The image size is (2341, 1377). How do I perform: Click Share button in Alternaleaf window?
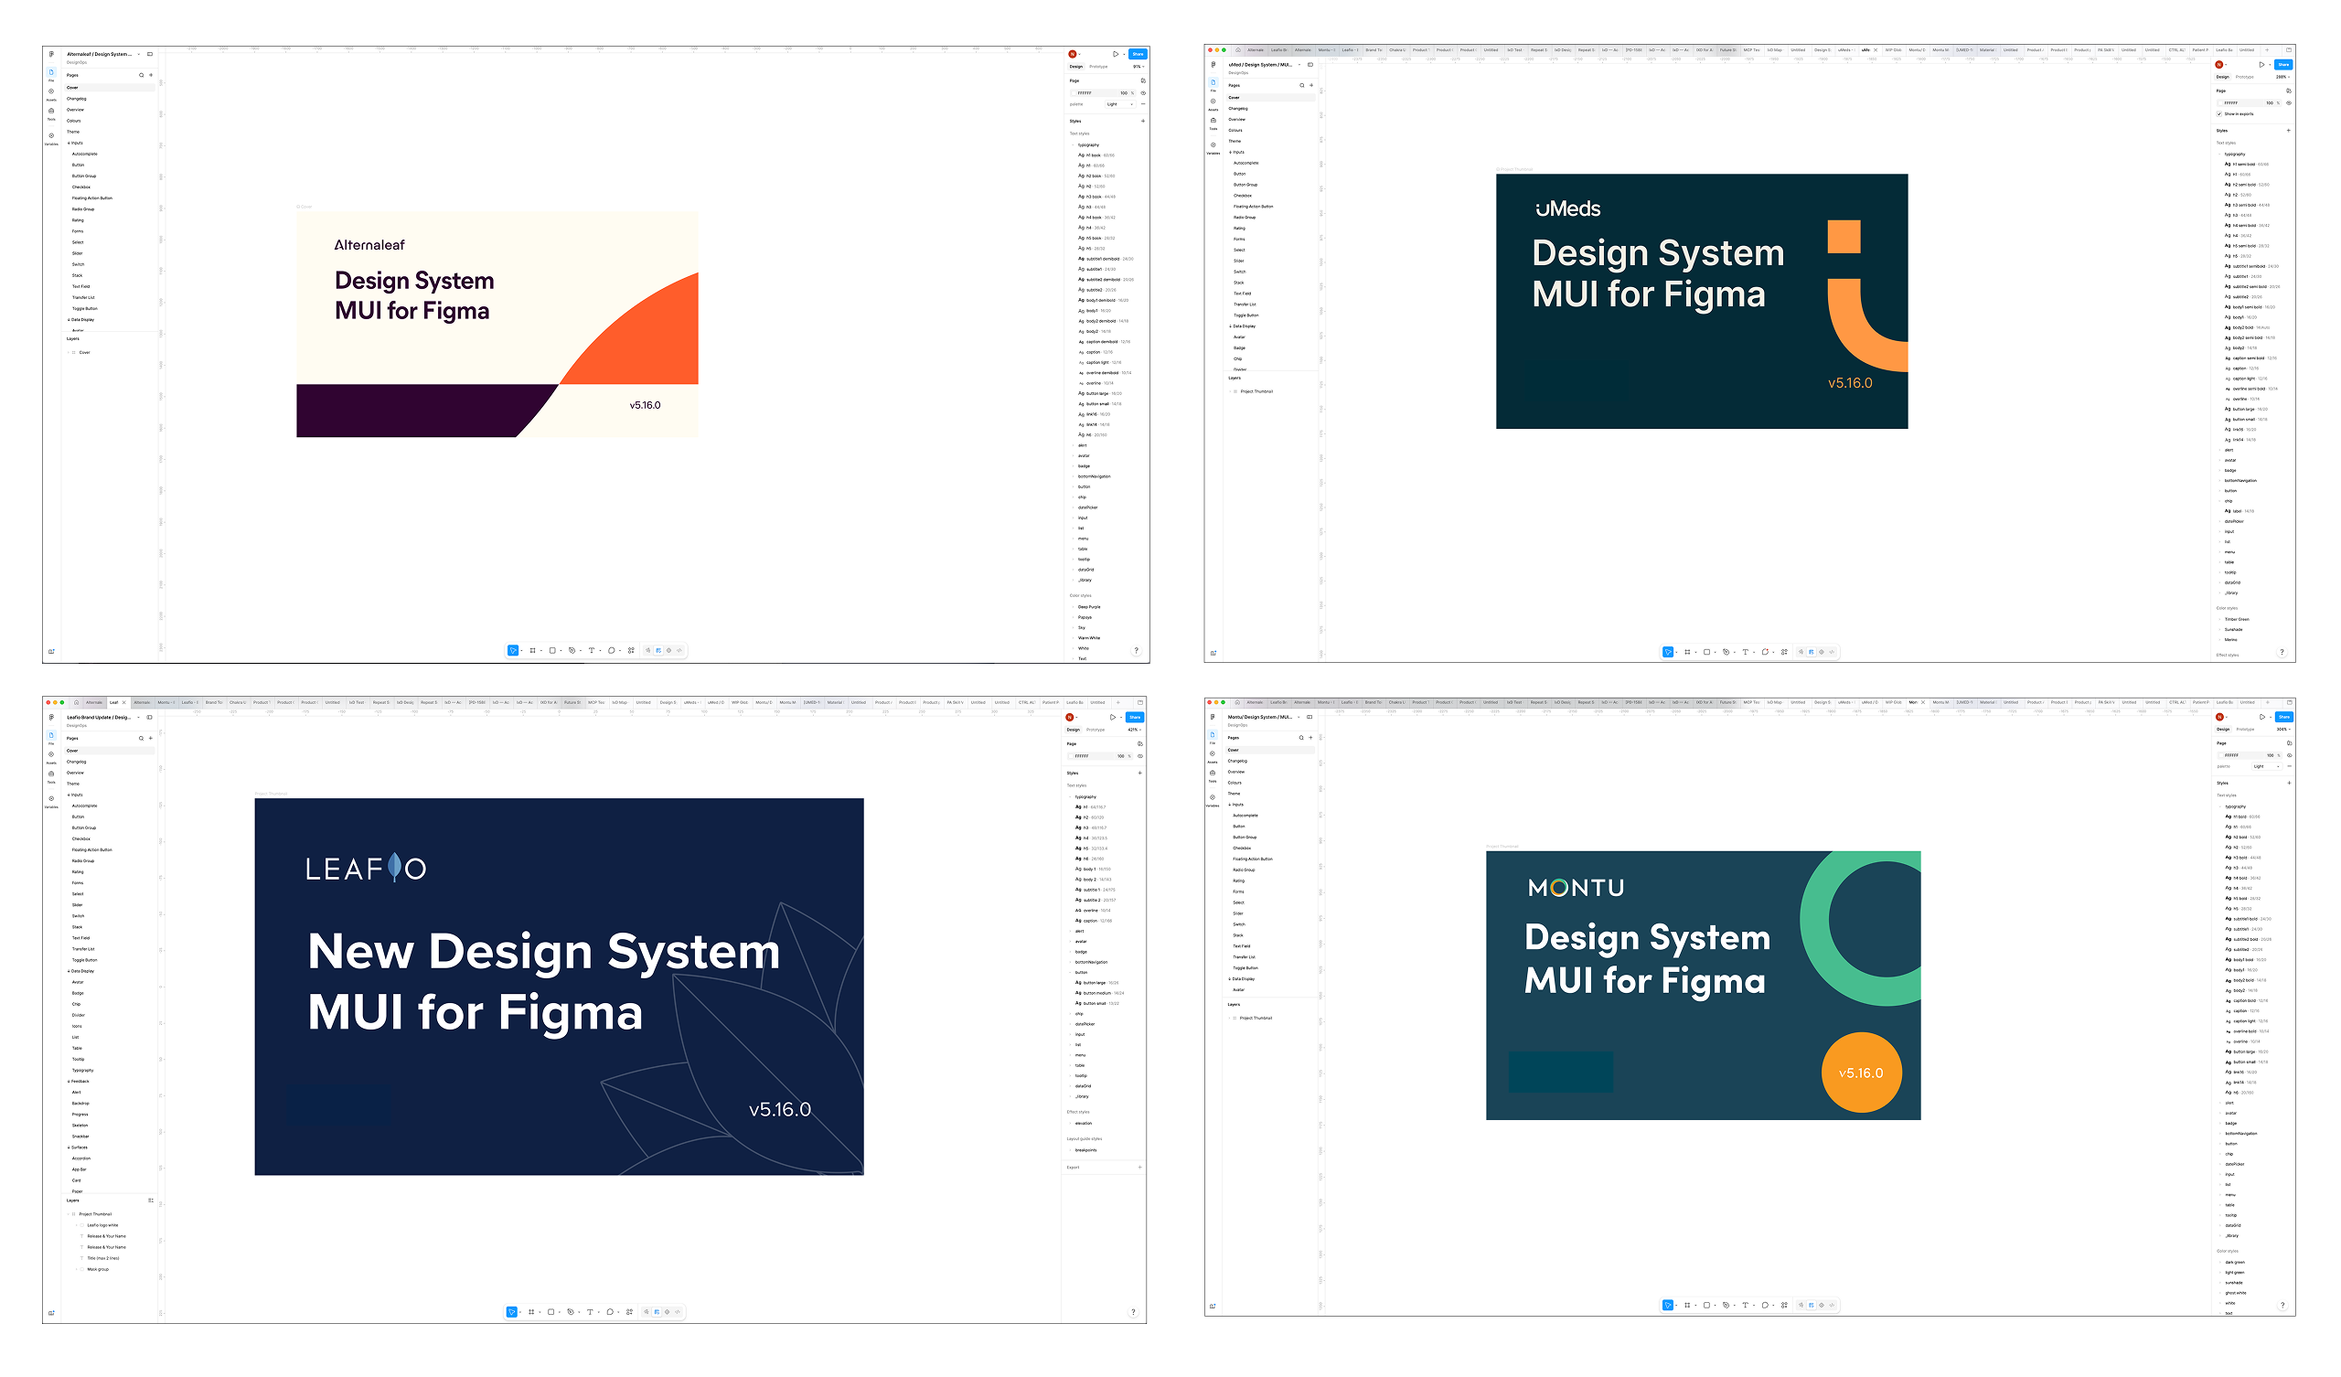tap(1138, 54)
